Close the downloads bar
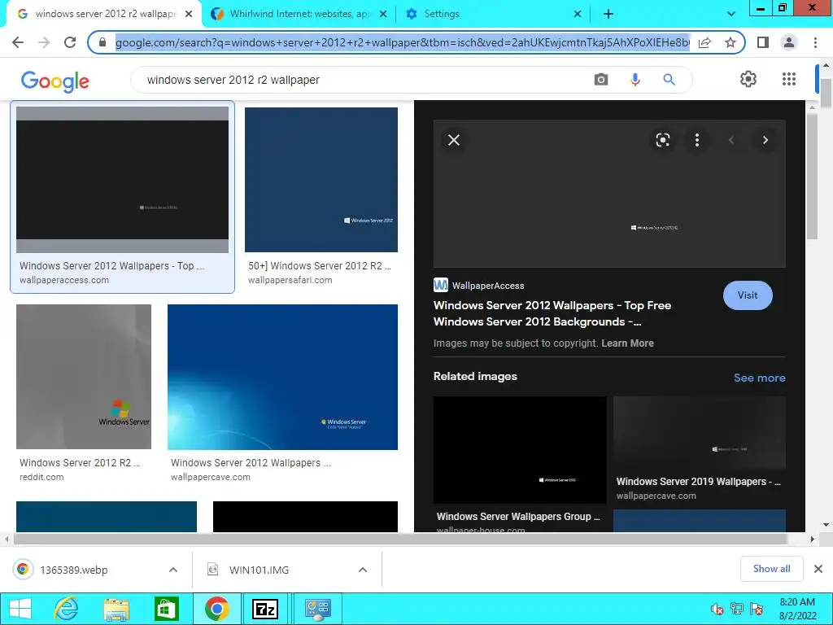The image size is (833, 625). click(818, 569)
